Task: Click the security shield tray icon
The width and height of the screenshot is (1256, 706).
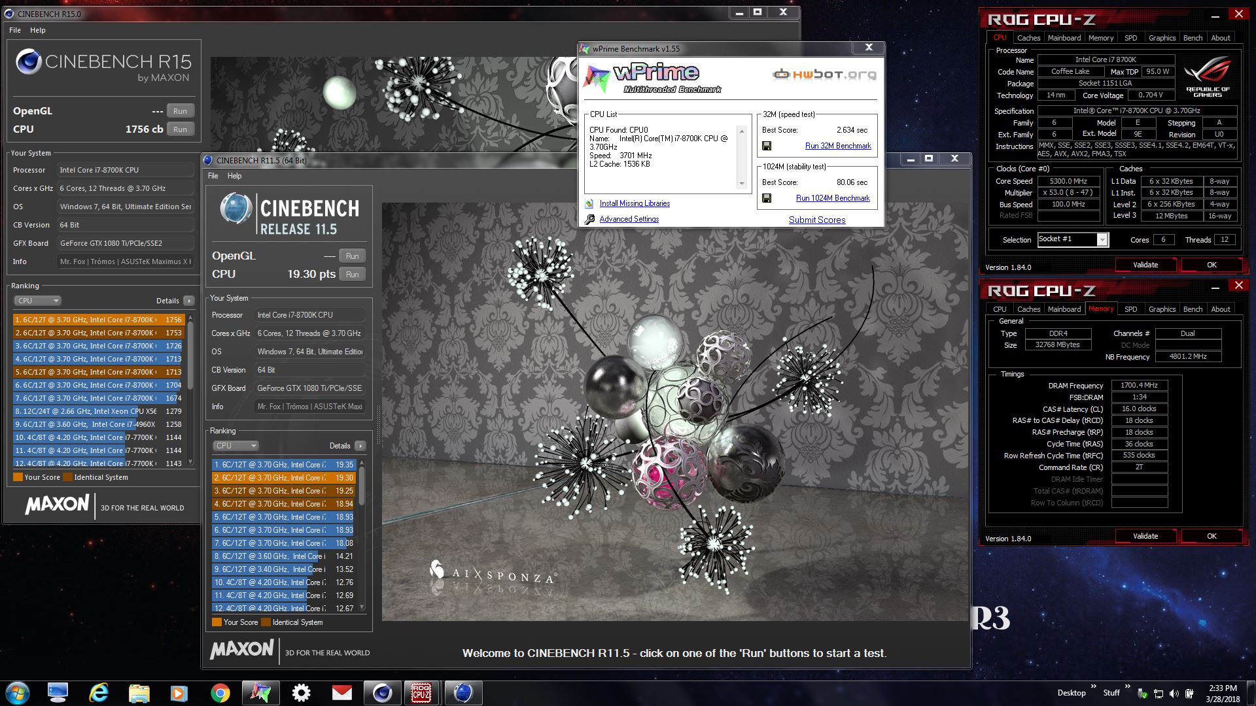Action: tap(1142, 694)
